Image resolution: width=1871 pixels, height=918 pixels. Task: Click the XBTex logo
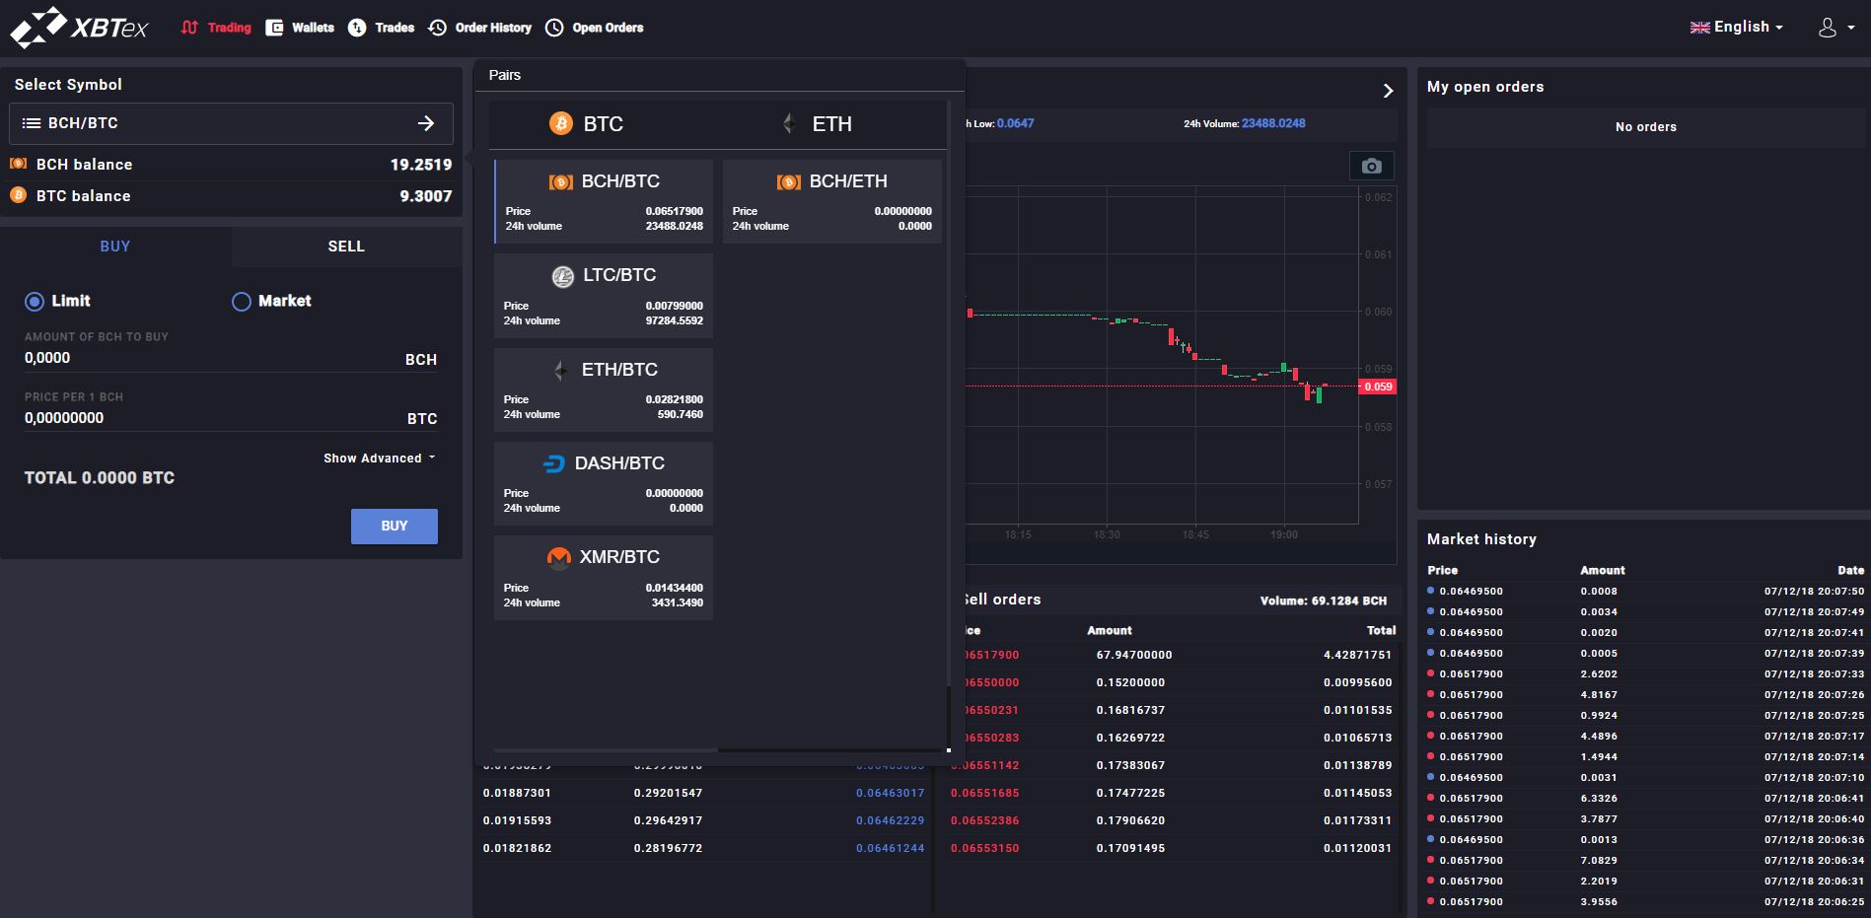[x=79, y=28]
